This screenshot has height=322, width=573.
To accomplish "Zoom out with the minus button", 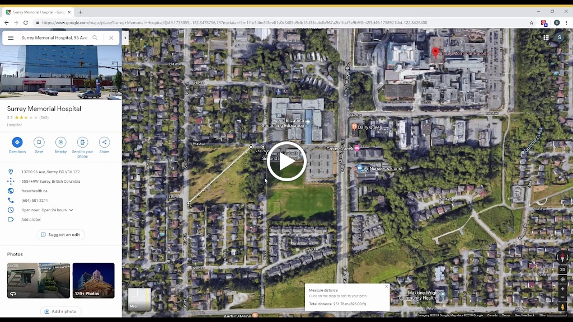I will tap(562, 297).
